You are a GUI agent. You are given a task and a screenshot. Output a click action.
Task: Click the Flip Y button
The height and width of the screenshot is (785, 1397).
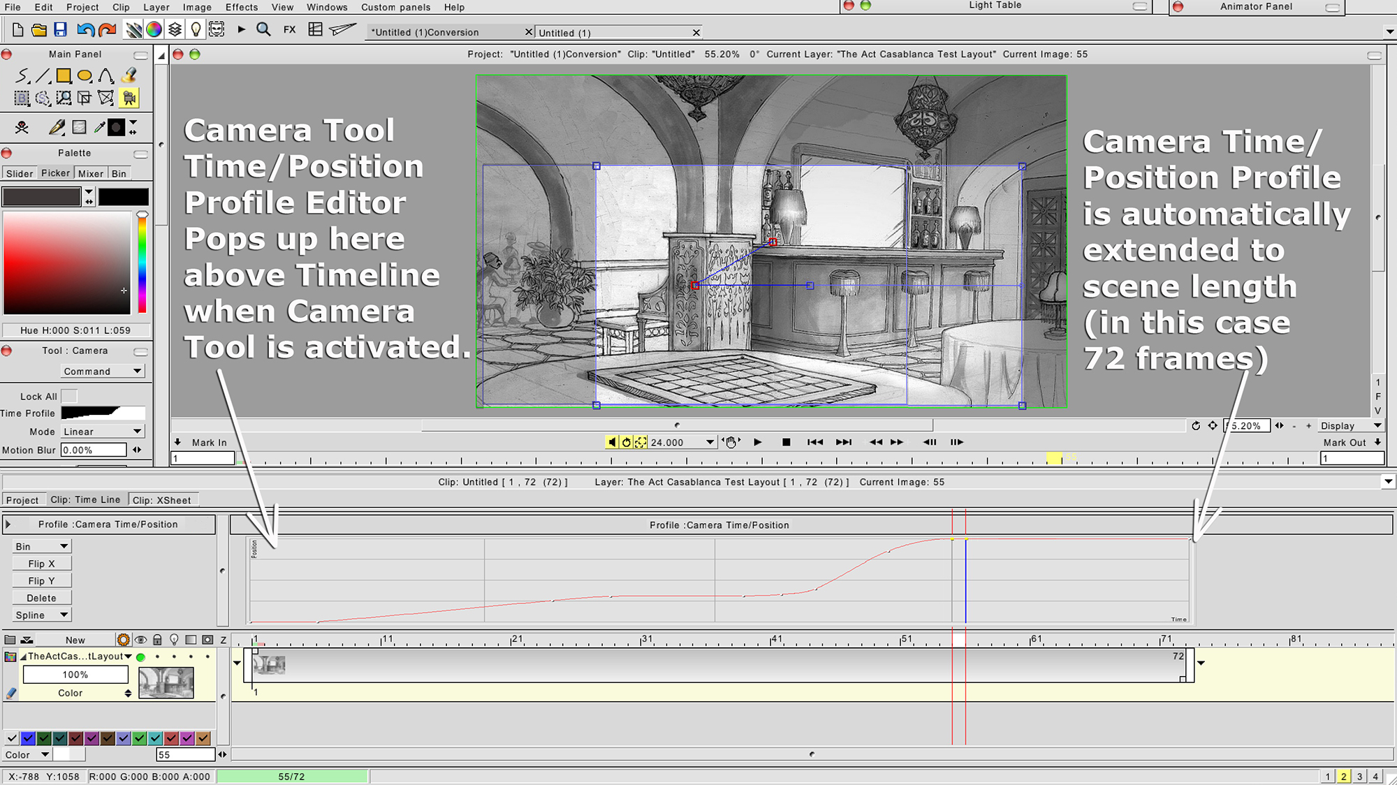41,580
